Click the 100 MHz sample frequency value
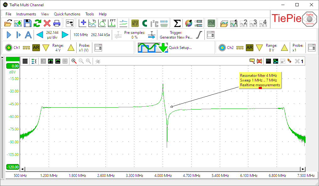Image resolution: width=319 pixels, height=186 pixels. tap(81, 35)
